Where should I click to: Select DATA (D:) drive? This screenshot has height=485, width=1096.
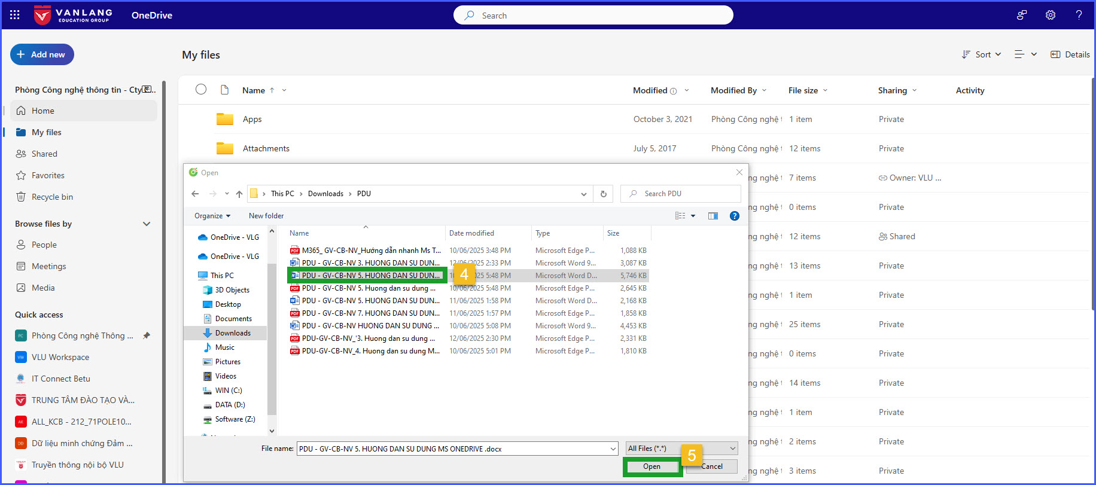tap(230, 404)
